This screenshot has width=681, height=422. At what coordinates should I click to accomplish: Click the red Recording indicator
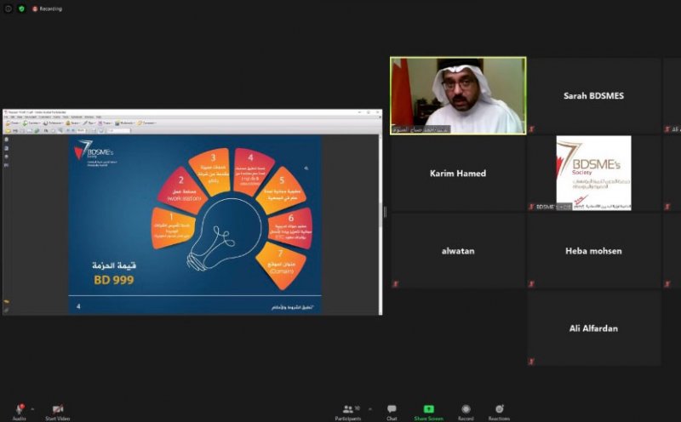click(47, 9)
